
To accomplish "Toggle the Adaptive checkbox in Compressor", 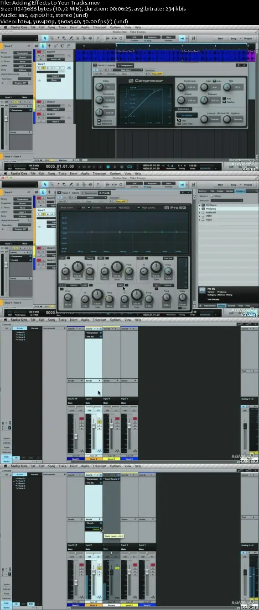I will pyautogui.click(x=223, y=101).
